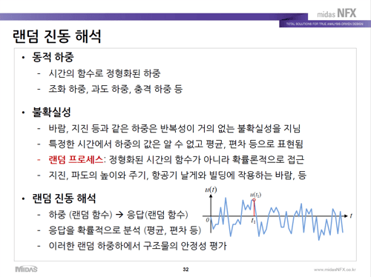This screenshot has width=371, height=277.
Task: Click the page number 32
Action: click(185, 270)
